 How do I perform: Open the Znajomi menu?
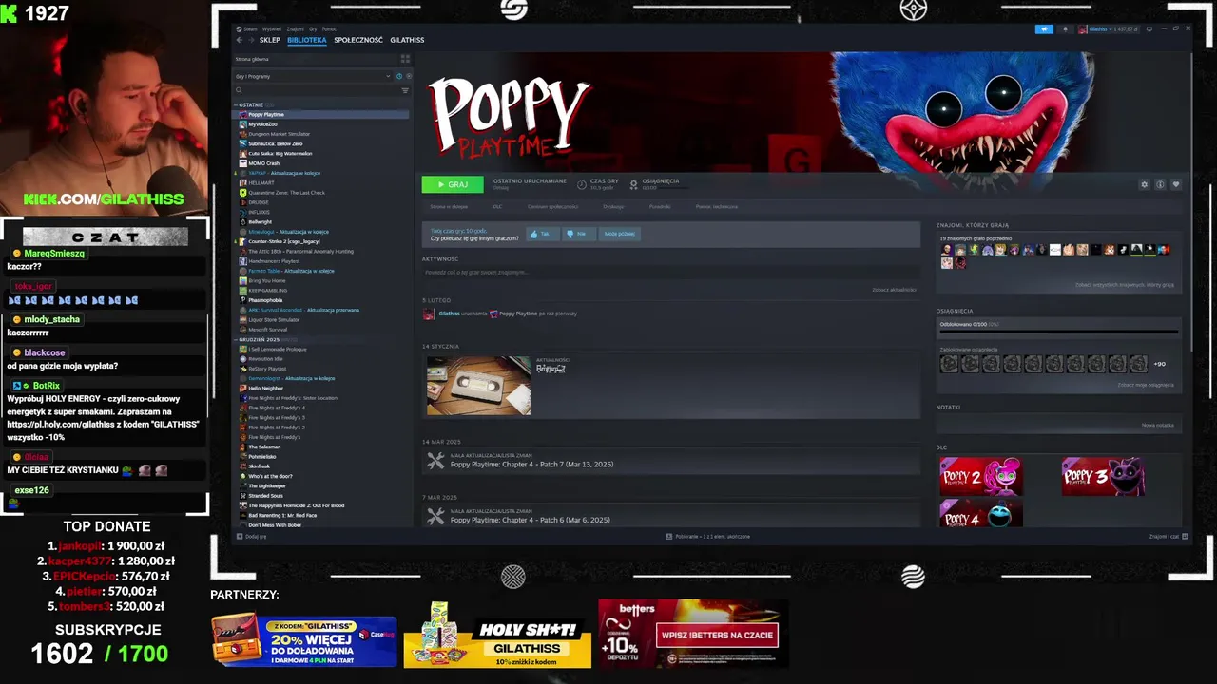click(296, 29)
